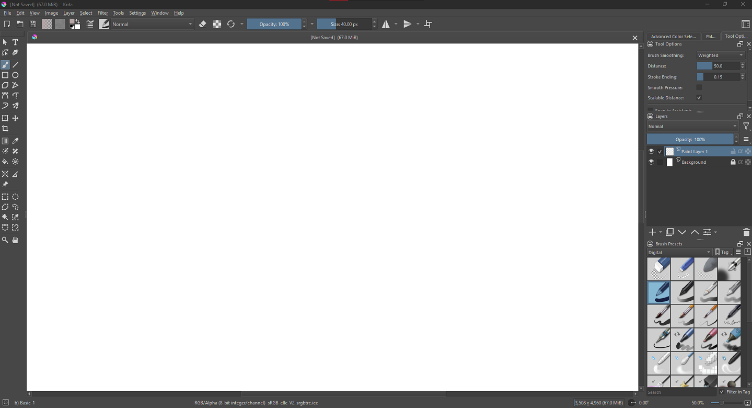Duplicate the current layer
The width and height of the screenshot is (752, 408).
(x=669, y=232)
